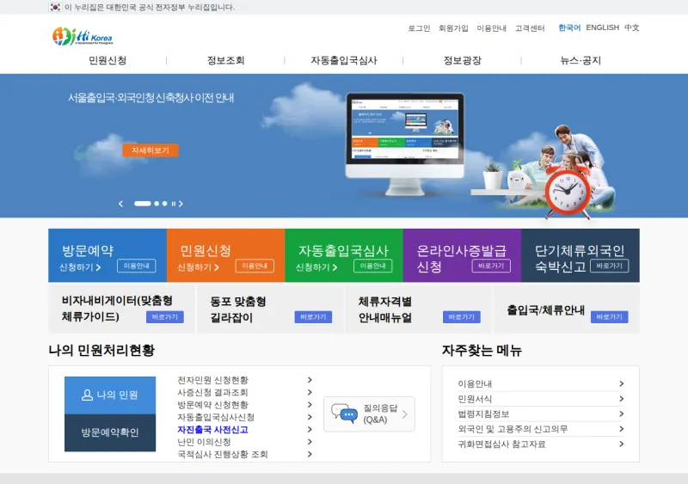Select the third banner slide dot

(164, 204)
